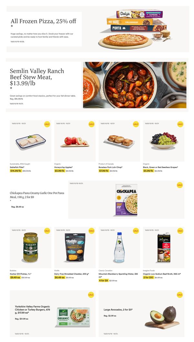The height and width of the screenshot is (342, 194).
Task: Open the beef stew pot banner image
Action: pyautogui.click(x=135, y=85)
